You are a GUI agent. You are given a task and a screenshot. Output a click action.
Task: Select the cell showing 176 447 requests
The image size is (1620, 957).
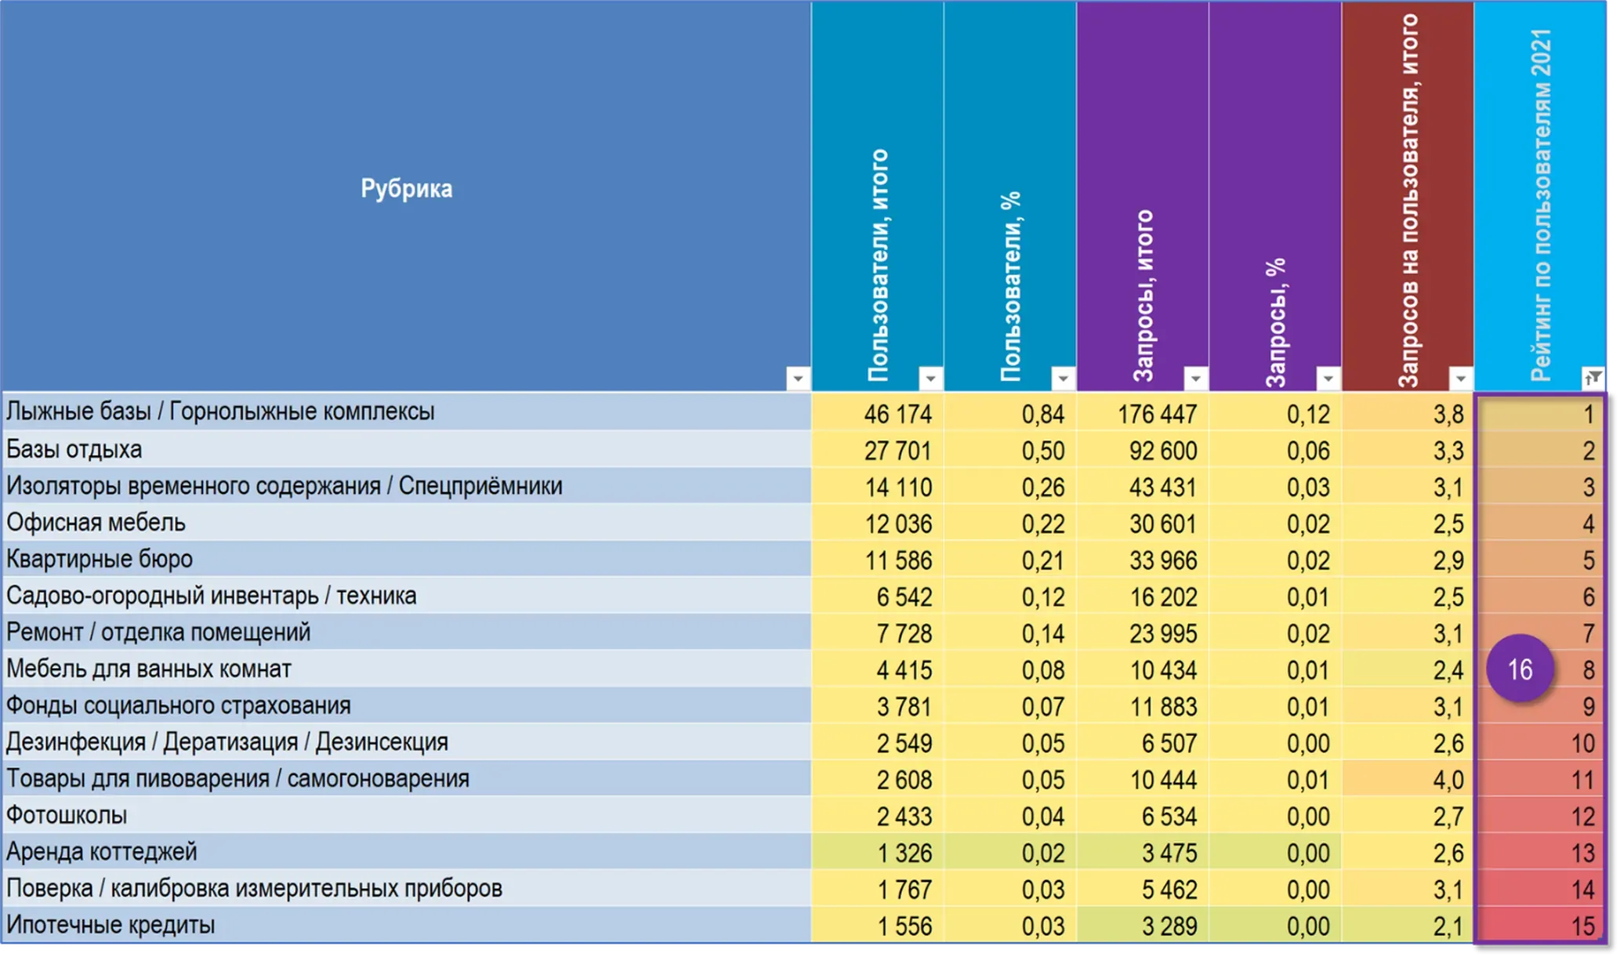[1143, 413]
